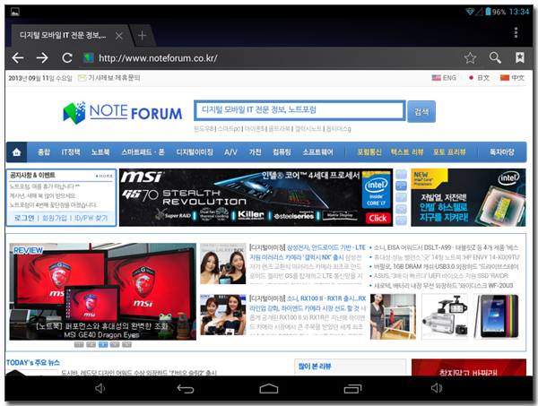Open the Sony RX100 II article thumbnail
This screenshot has width=538, height=406.
click(223, 315)
